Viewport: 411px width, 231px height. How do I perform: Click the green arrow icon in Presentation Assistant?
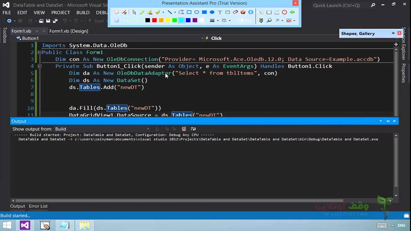click(292, 12)
